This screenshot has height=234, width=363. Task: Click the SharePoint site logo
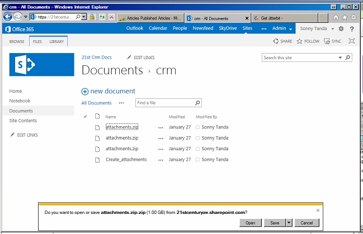tap(42, 65)
